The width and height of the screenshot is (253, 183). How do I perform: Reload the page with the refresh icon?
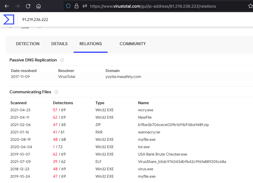click(28, 6)
